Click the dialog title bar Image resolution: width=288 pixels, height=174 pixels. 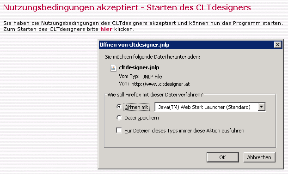tap(186, 45)
